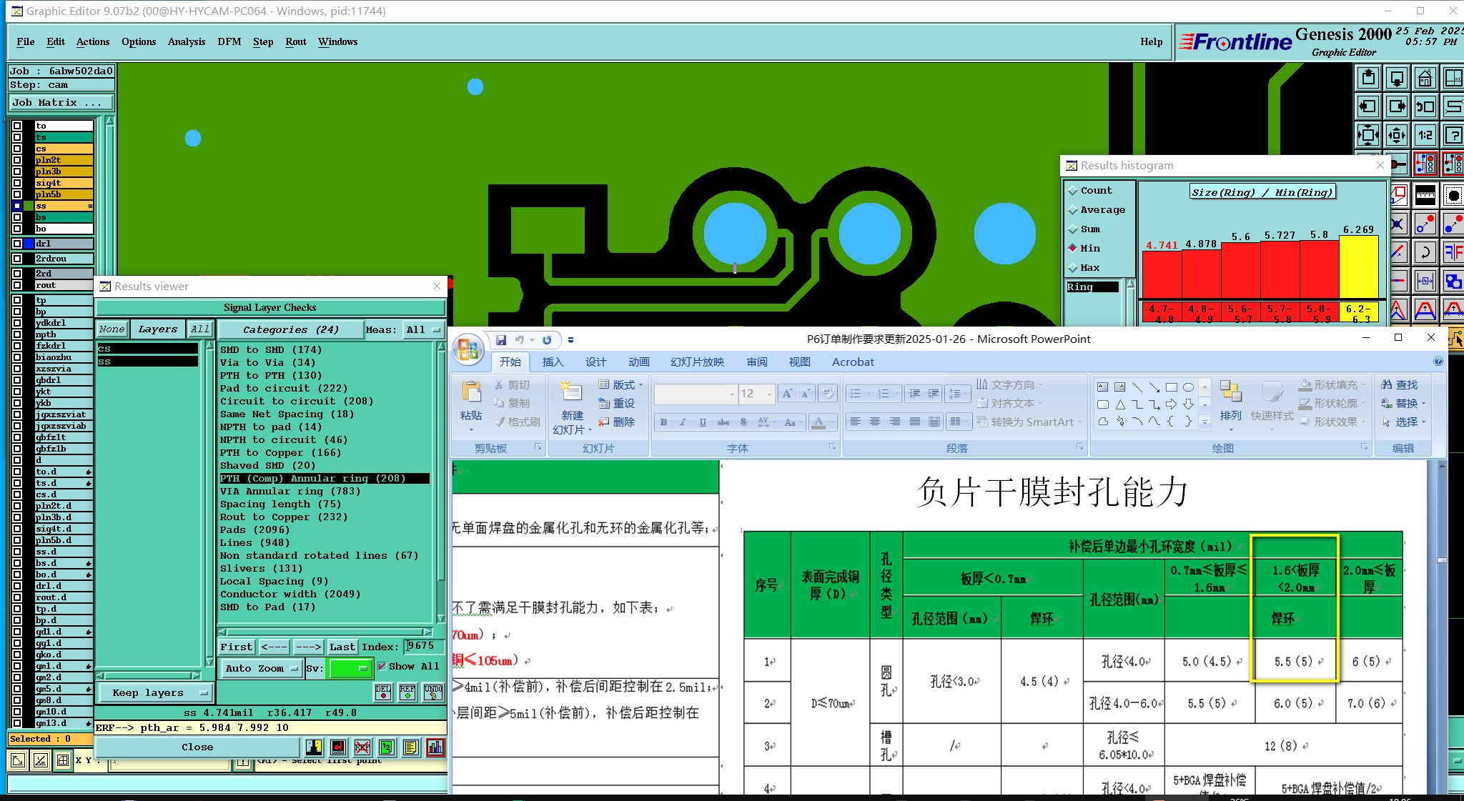Image resolution: width=1464 pixels, height=801 pixels.
Task: Click the 1:2 zoom scale icon
Action: [x=1425, y=134]
